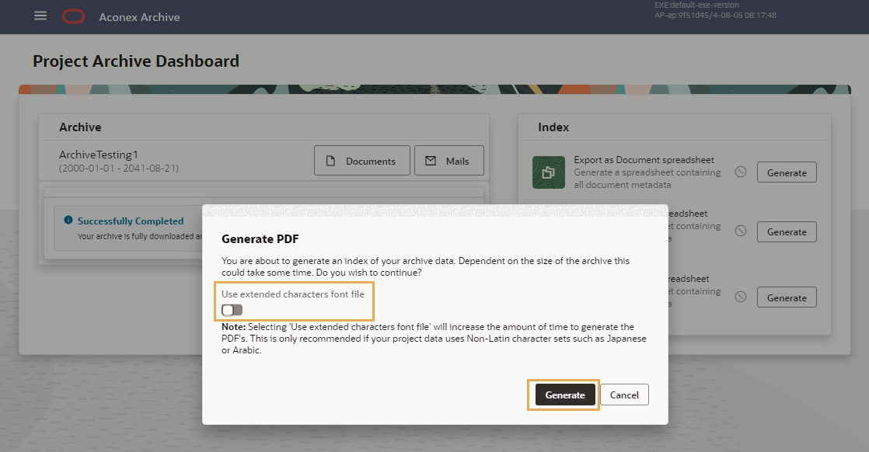Click the Generate PDF dialog title
The height and width of the screenshot is (452, 869).
pos(260,238)
